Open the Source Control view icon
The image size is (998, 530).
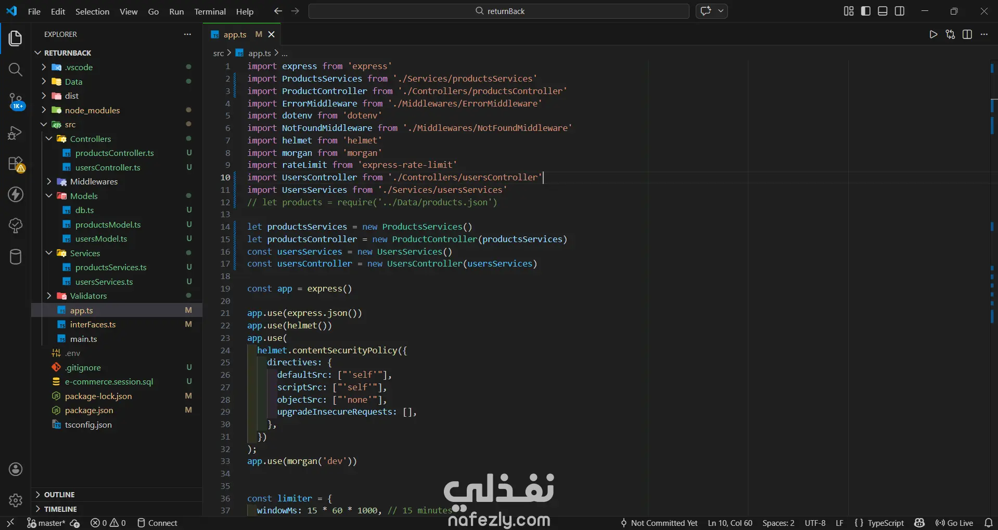pyautogui.click(x=16, y=101)
